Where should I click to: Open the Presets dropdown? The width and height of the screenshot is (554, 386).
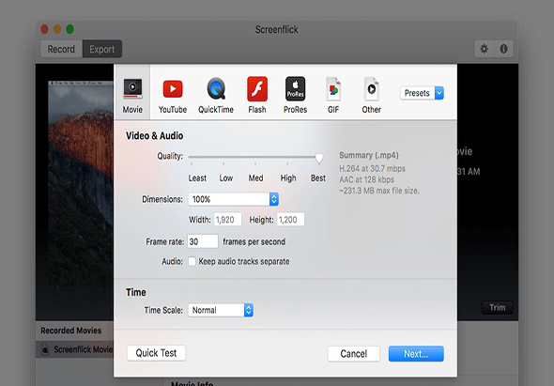tap(422, 93)
